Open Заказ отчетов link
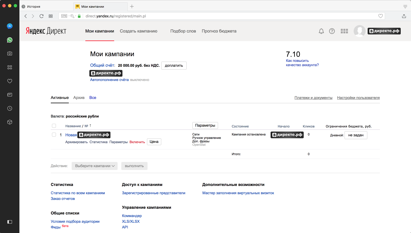Viewport: 411px width, 233px height. 63,199
